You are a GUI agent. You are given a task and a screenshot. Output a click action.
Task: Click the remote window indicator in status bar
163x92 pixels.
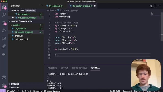point(3,91)
